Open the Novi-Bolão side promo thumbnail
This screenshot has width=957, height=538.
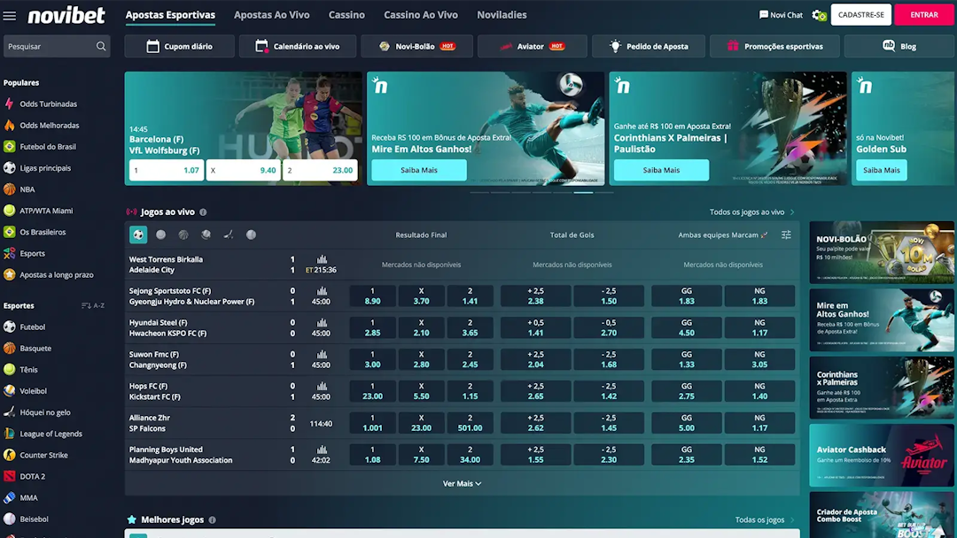click(x=882, y=252)
